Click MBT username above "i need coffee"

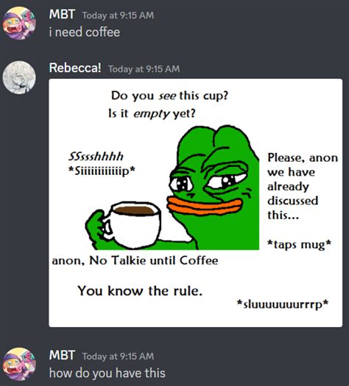(62, 14)
